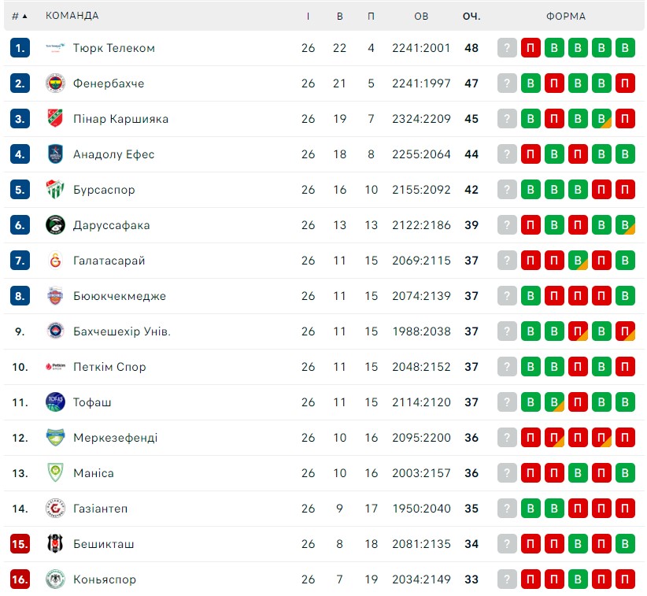Open Тюрк Телеком's upcoming match question-mark badge
The height and width of the screenshot is (596, 647).
coord(507,48)
